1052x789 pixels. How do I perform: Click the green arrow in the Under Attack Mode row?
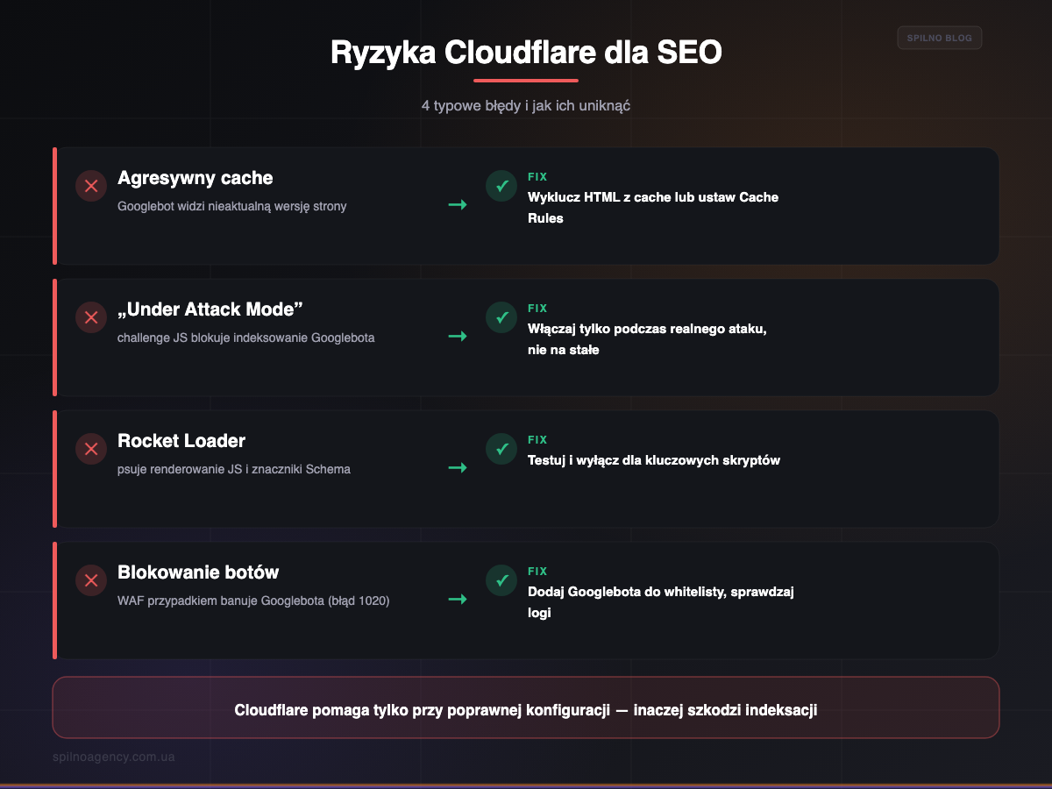458,336
